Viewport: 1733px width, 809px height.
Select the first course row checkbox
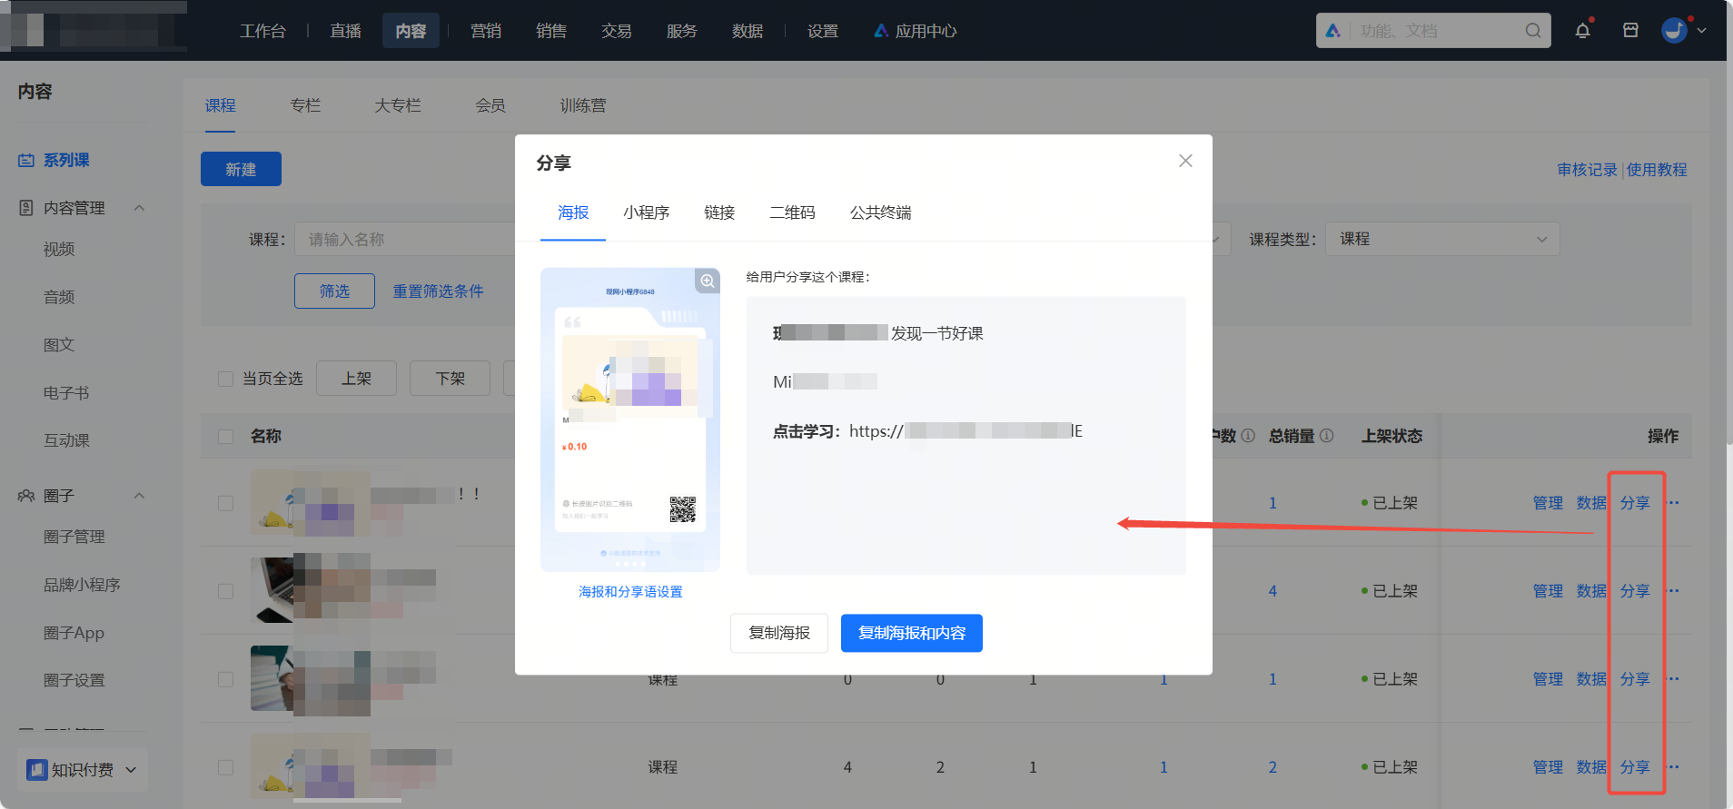(226, 503)
